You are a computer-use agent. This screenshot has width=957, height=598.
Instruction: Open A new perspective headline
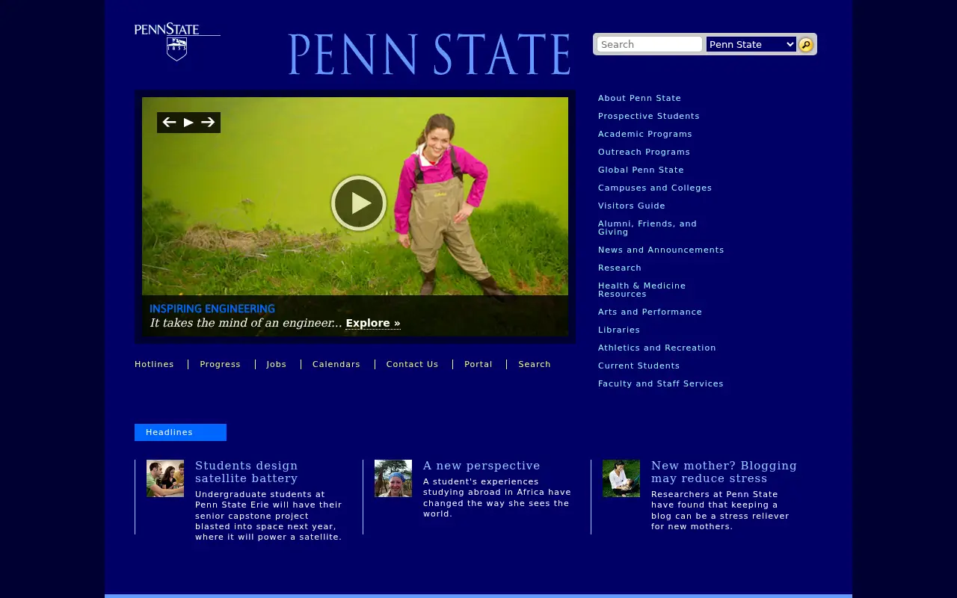coord(481,466)
